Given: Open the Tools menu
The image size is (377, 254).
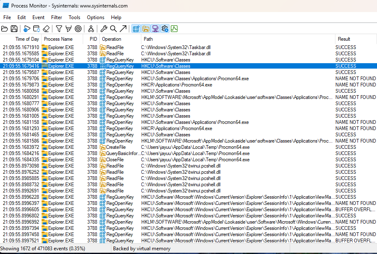Looking at the screenshot, I should coord(74,17).
